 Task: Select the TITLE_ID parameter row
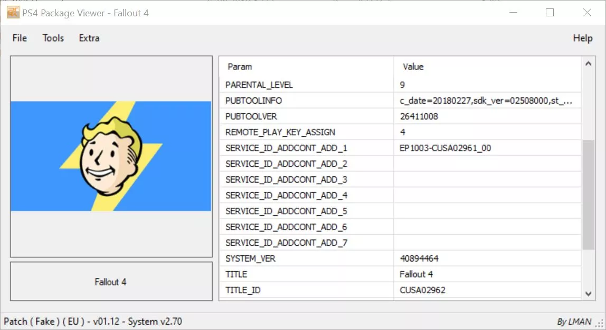(243, 290)
